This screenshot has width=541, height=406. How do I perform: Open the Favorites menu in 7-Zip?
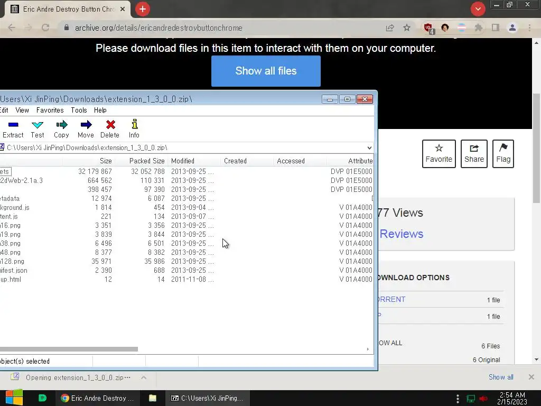click(x=50, y=110)
